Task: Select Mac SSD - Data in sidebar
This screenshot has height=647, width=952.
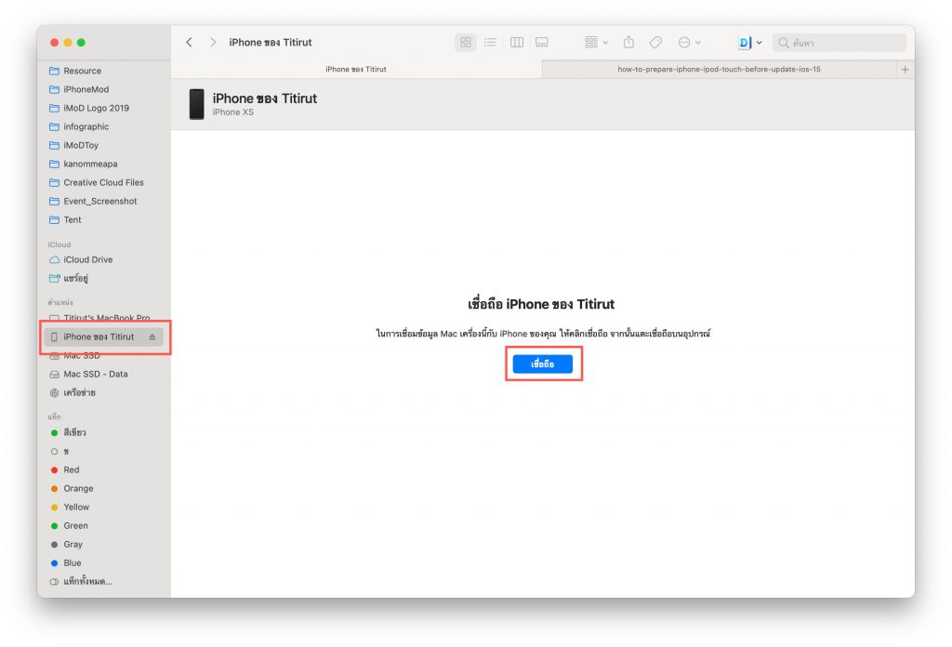Action: coord(95,374)
